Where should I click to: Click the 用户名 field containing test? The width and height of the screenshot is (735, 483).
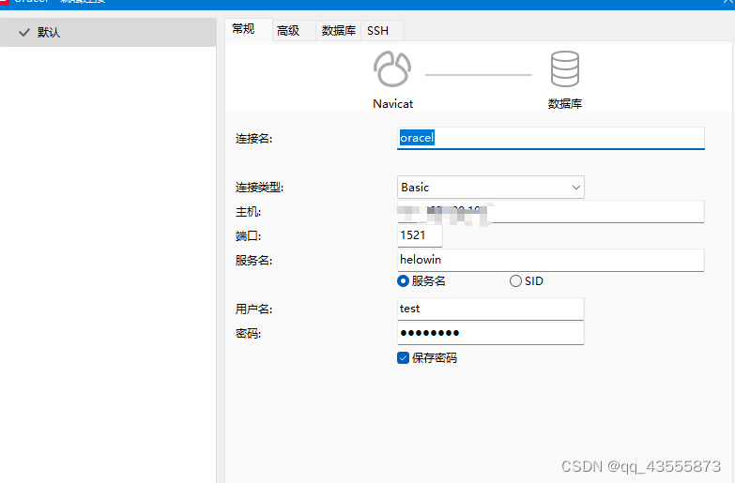pyautogui.click(x=490, y=309)
